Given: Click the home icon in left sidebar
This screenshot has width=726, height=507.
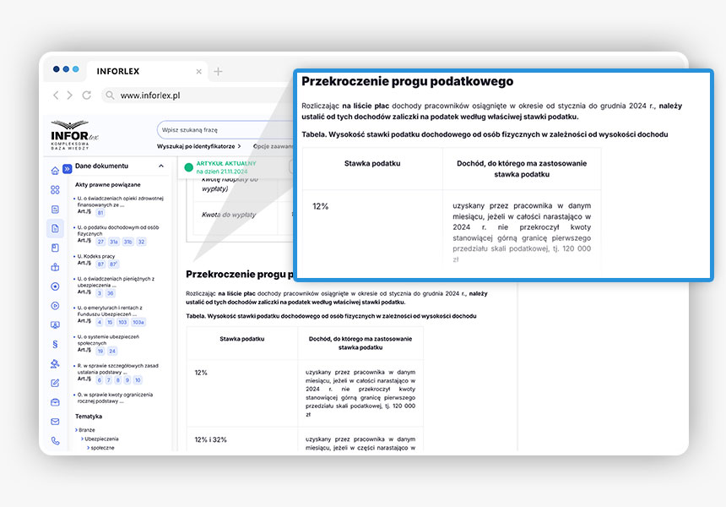Looking at the screenshot, I should [55, 171].
